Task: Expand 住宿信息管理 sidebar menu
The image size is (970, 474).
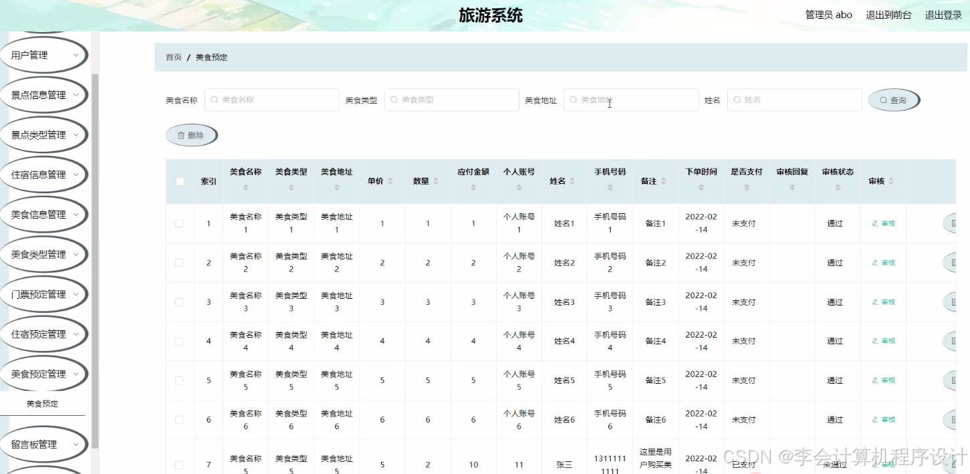Action: click(44, 174)
